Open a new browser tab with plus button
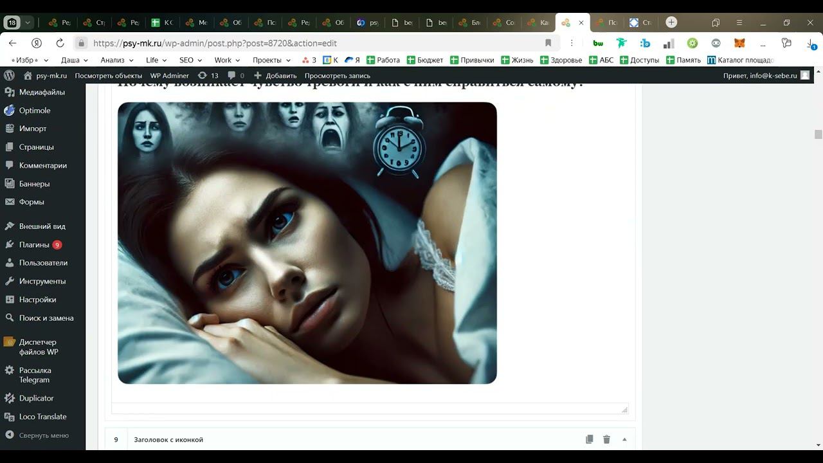The height and width of the screenshot is (463, 823). tap(671, 23)
